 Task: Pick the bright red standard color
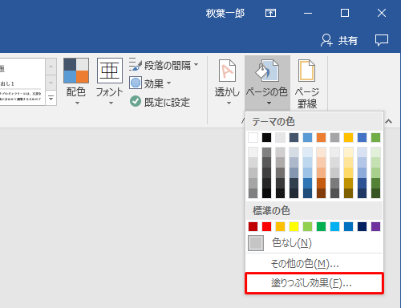tap(266, 226)
